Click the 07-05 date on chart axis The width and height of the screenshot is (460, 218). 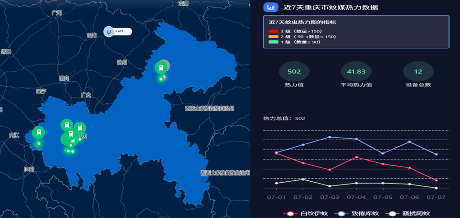pos(383,197)
